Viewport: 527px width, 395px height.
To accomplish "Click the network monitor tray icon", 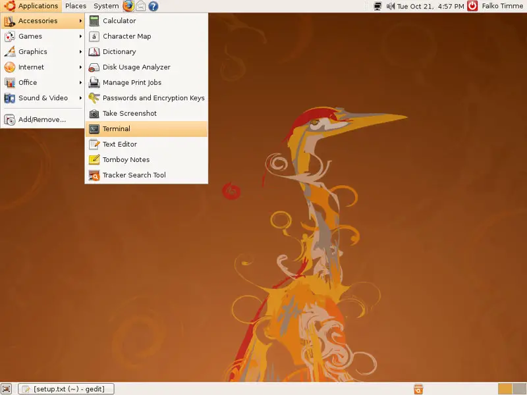I will click(377, 6).
